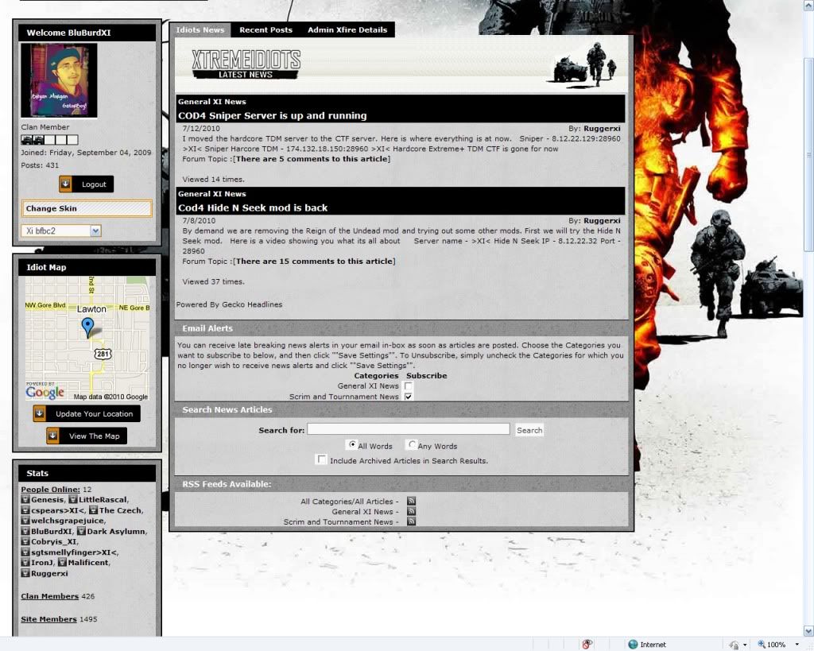Switch to the Recent Posts tab
814x651 pixels.
[x=266, y=30]
